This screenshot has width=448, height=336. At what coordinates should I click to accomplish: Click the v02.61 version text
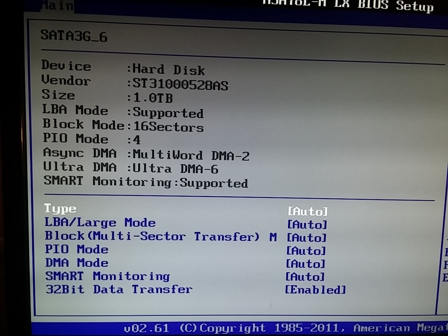(147, 328)
